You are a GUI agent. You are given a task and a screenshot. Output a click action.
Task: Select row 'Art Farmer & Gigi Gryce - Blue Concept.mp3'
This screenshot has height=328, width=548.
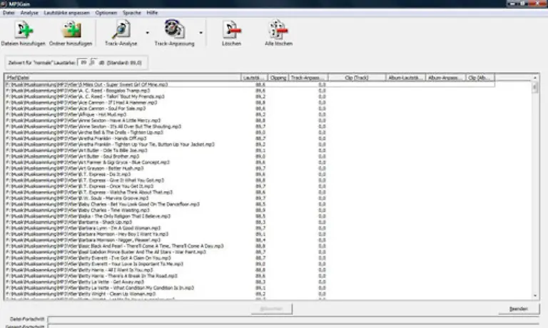tap(250, 162)
